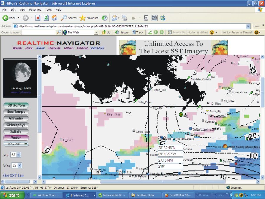This screenshot has height=199, width=265.
Task: Open the Favorites star in the toolbar
Action: 89,18
